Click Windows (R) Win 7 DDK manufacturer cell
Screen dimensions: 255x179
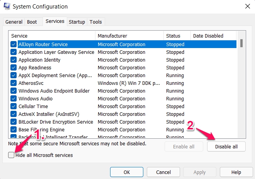click(x=129, y=83)
